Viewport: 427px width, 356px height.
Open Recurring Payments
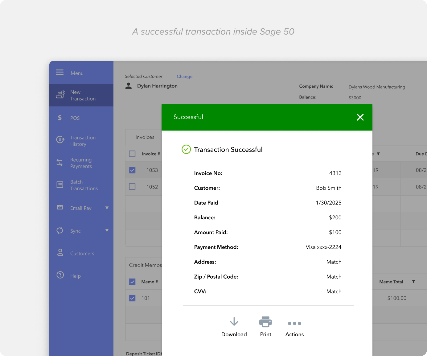point(81,163)
